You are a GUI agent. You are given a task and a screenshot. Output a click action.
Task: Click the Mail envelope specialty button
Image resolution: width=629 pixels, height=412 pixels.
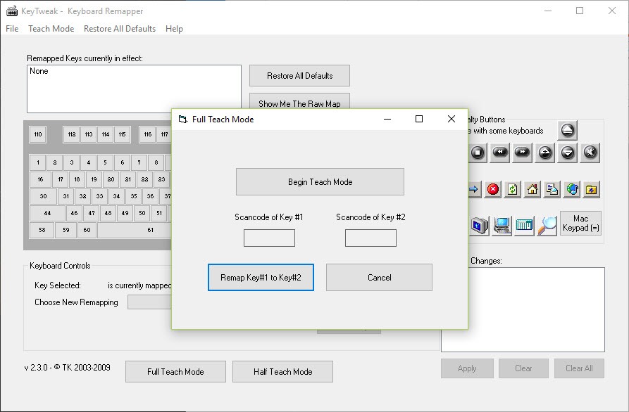[552, 189]
